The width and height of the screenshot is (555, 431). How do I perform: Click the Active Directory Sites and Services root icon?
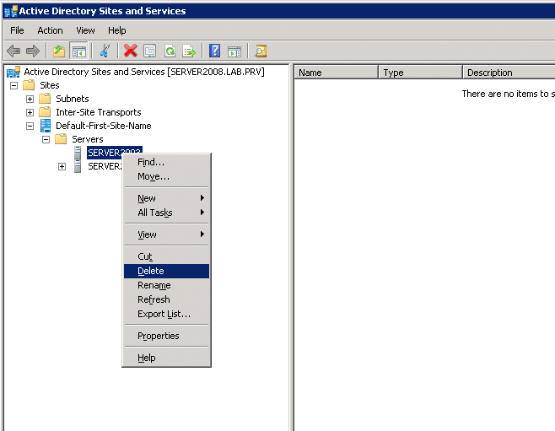point(13,72)
